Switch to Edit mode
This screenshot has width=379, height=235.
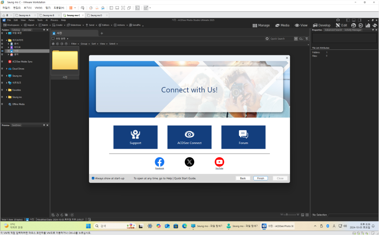[341, 25]
